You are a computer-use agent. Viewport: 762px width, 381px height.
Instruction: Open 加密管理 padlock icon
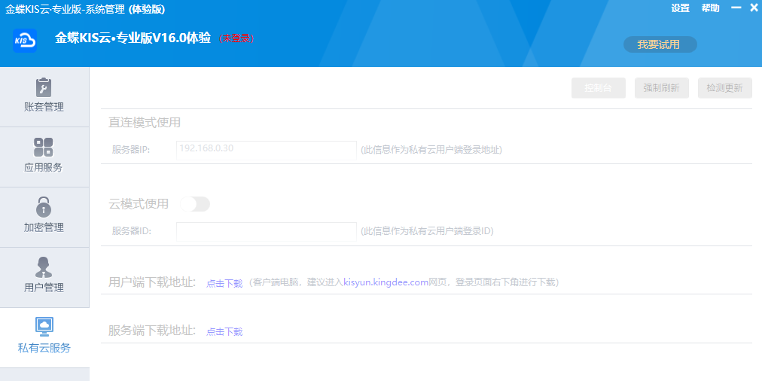pos(44,207)
